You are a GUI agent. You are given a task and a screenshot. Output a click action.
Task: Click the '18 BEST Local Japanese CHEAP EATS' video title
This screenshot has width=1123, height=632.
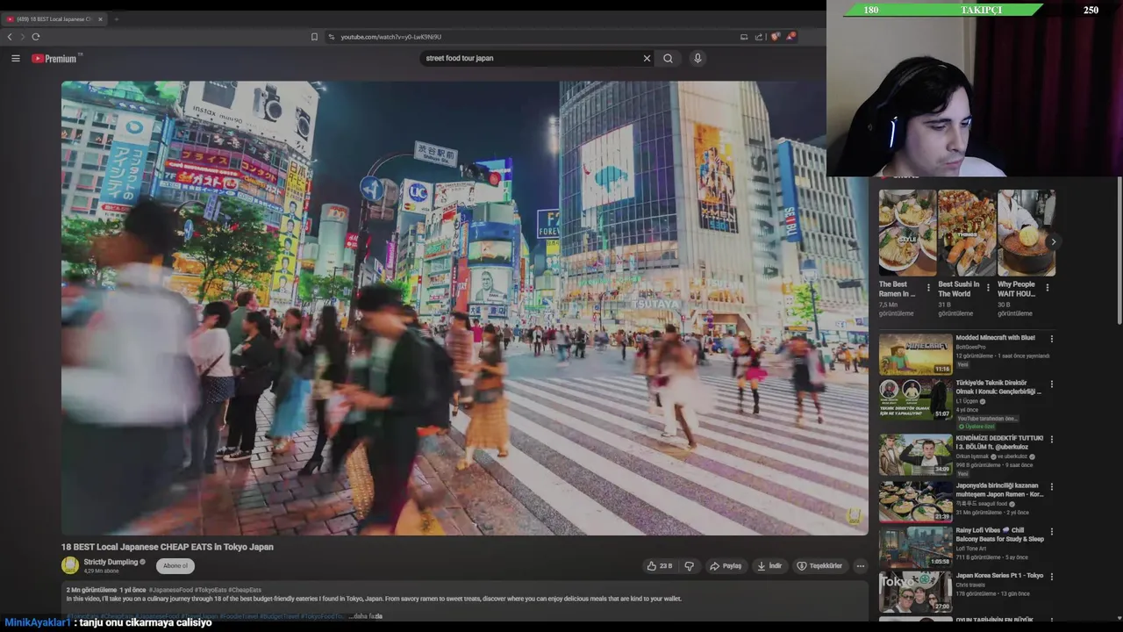pyautogui.click(x=168, y=547)
